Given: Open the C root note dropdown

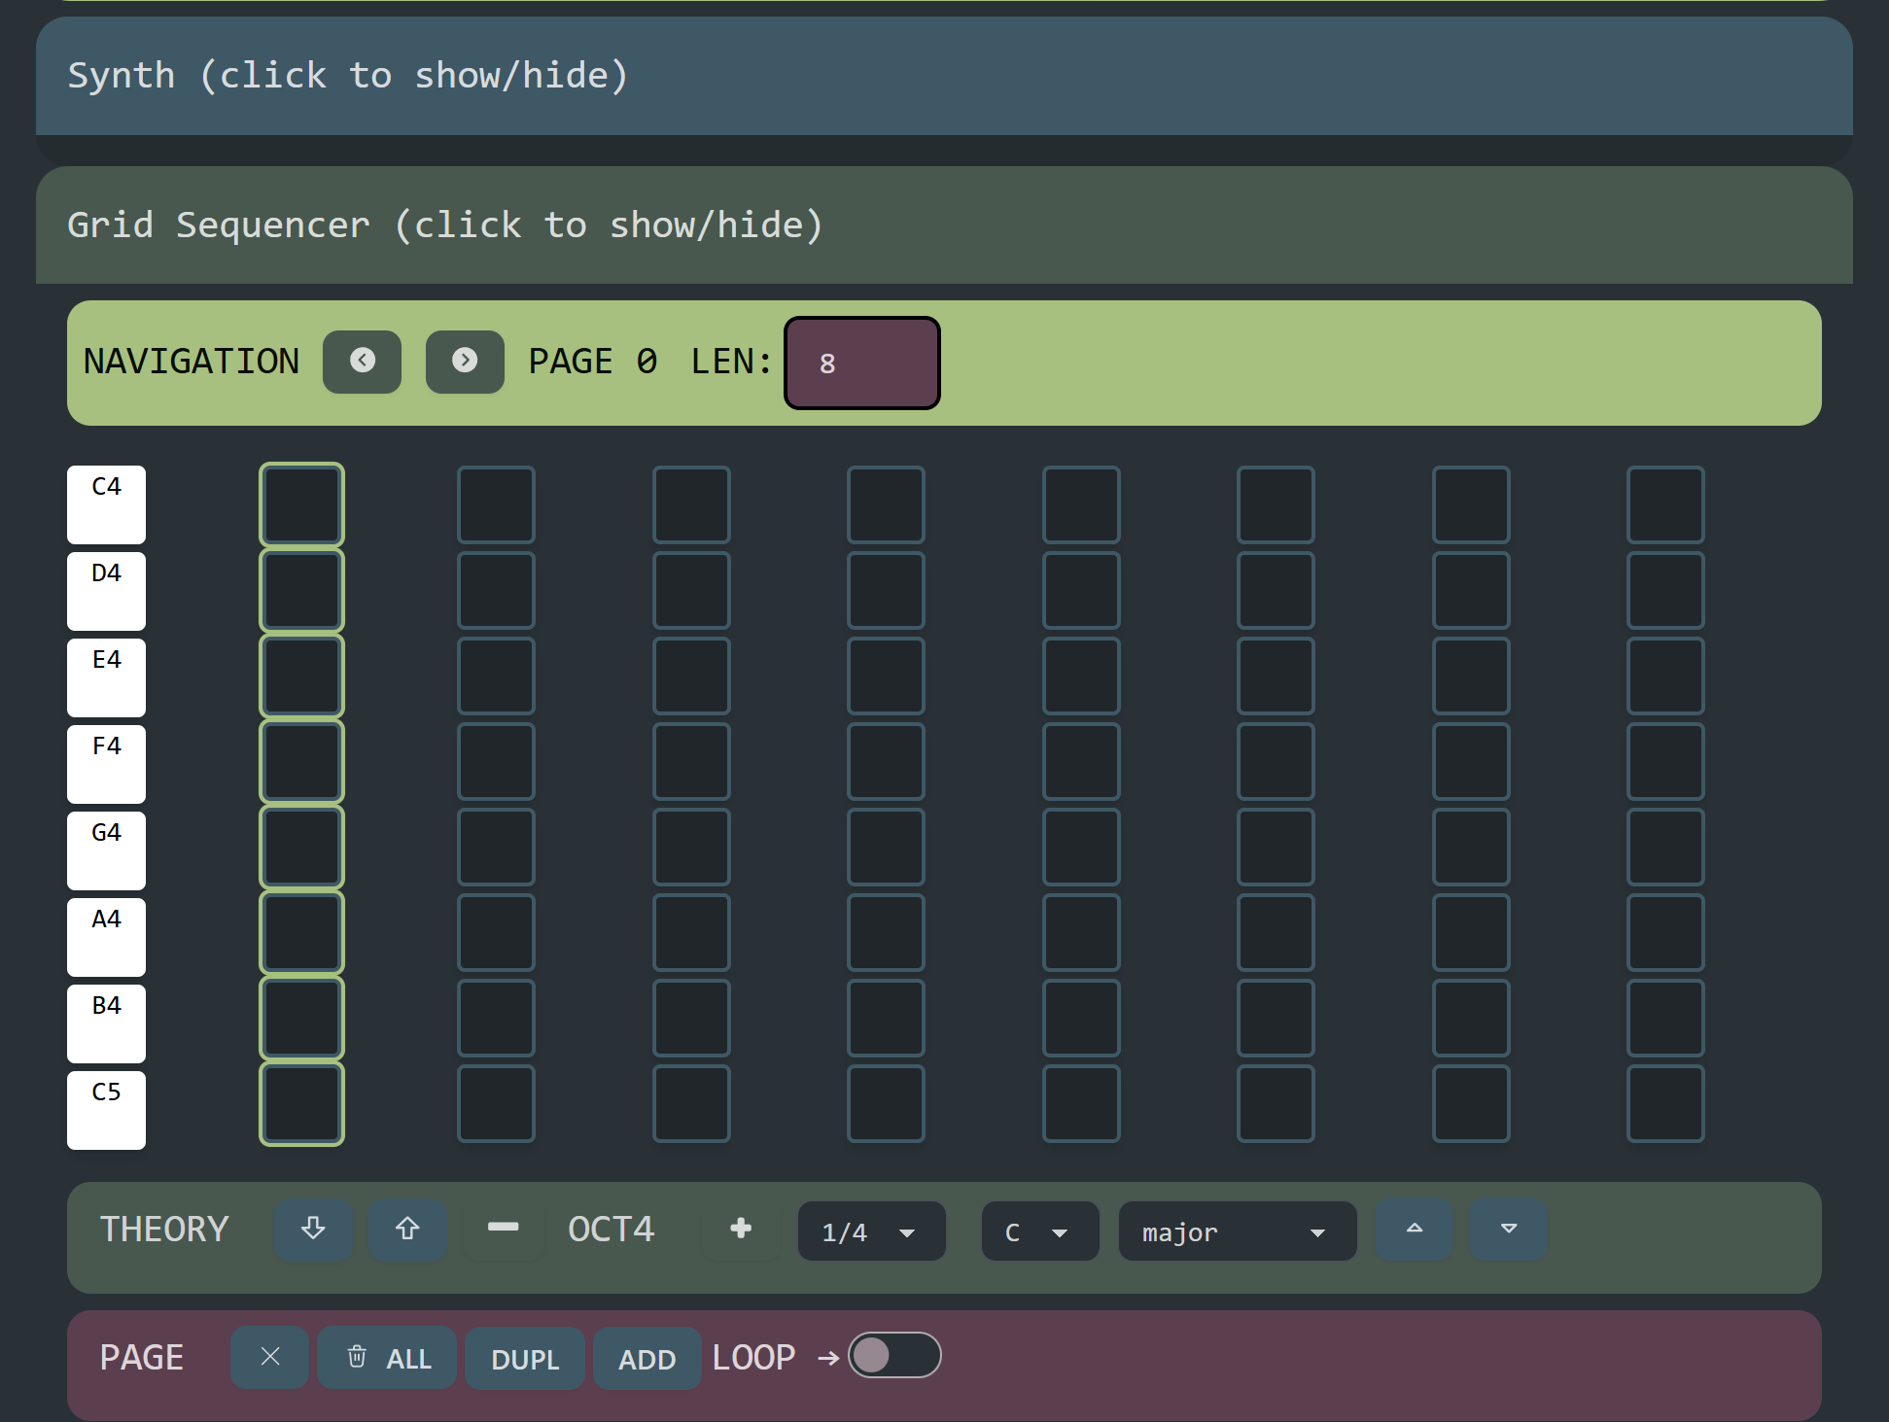Looking at the screenshot, I should coord(1039,1231).
